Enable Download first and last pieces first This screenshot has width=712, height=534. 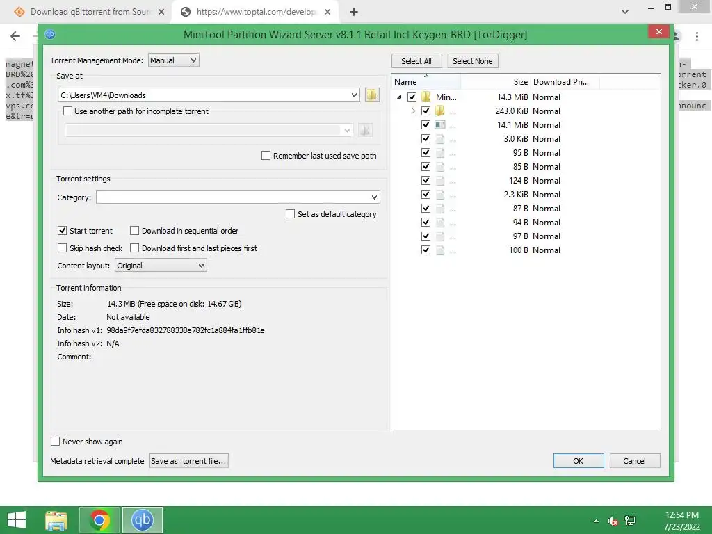pyautogui.click(x=134, y=248)
